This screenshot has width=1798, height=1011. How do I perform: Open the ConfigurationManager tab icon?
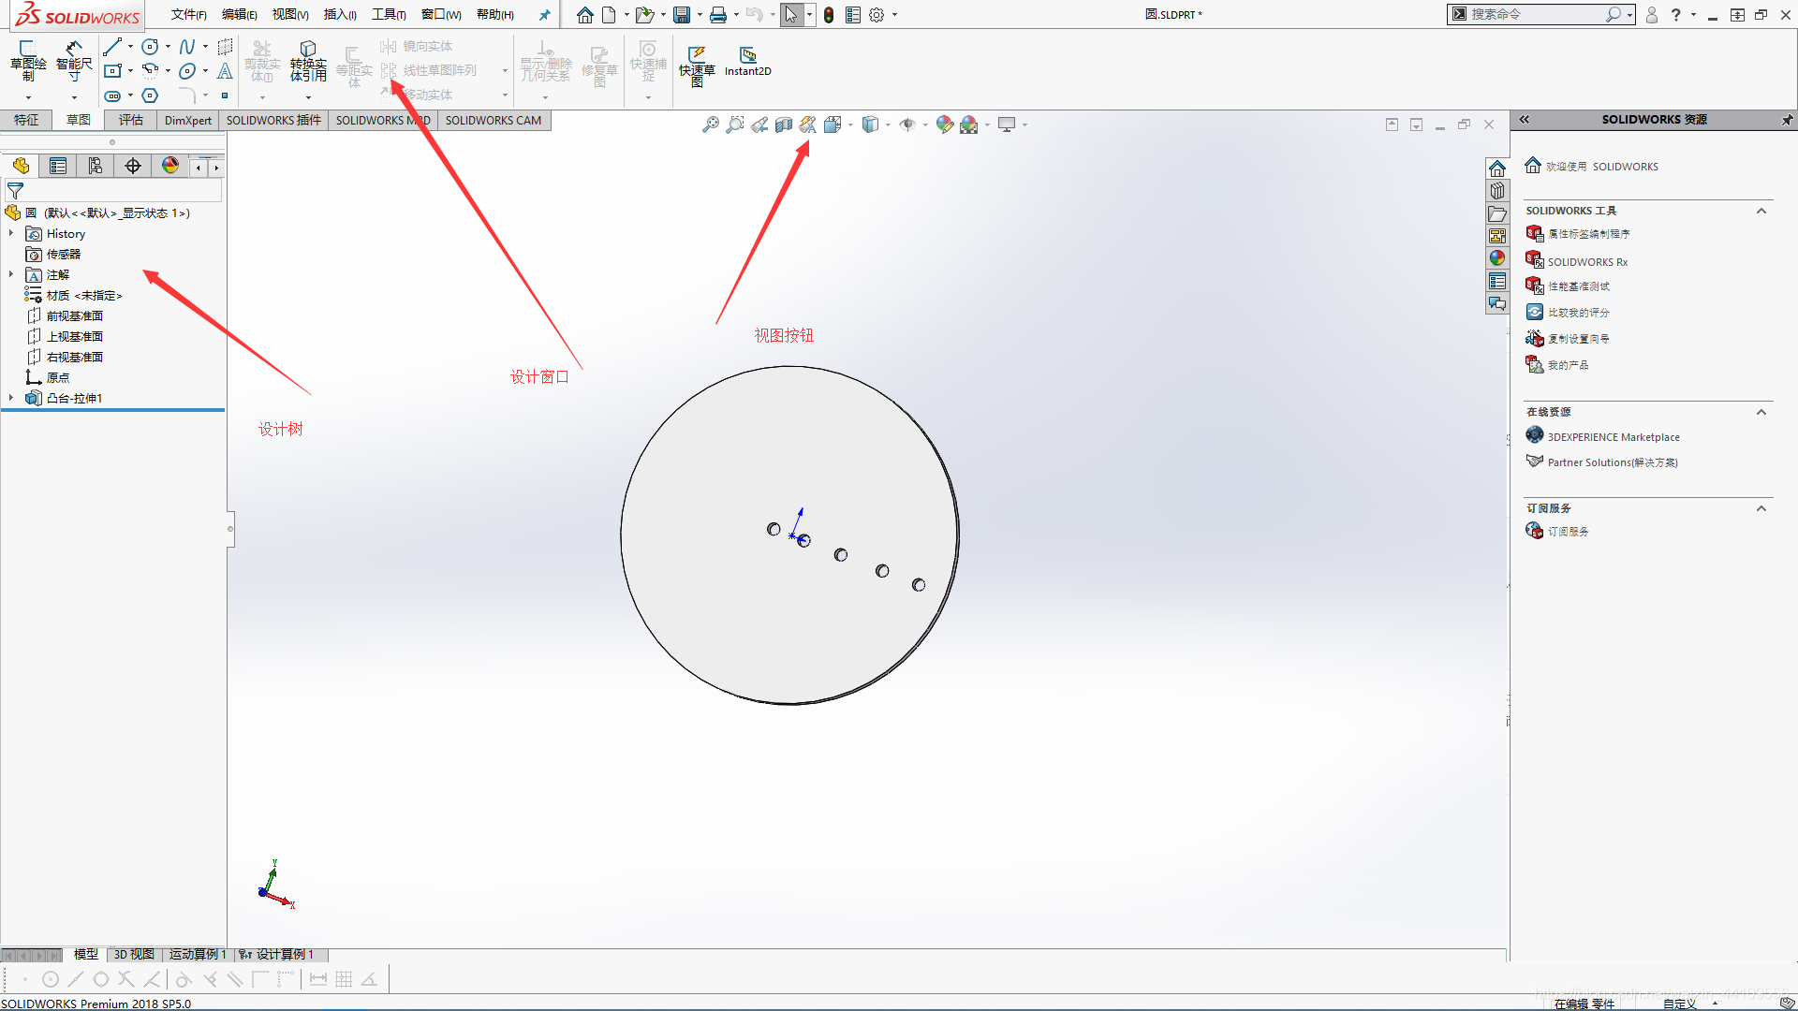96,167
